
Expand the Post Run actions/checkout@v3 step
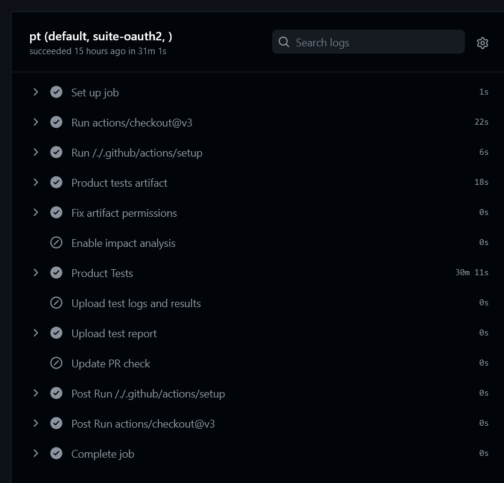[36, 423]
